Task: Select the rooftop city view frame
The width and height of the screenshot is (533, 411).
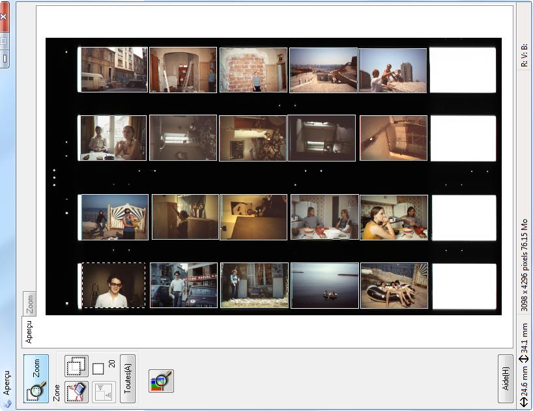Action: [323, 70]
